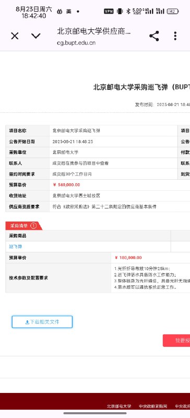Tap the 北京邮电大学供应商 page title
The height and width of the screenshot is (418, 190).
(94, 31)
